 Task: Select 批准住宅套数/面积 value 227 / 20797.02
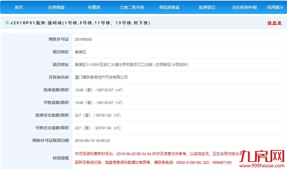pyautogui.click(x=98, y=115)
